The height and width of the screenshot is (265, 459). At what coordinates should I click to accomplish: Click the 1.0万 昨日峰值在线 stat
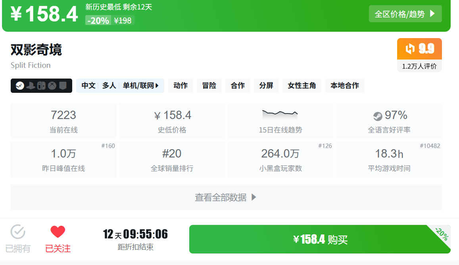(63, 159)
